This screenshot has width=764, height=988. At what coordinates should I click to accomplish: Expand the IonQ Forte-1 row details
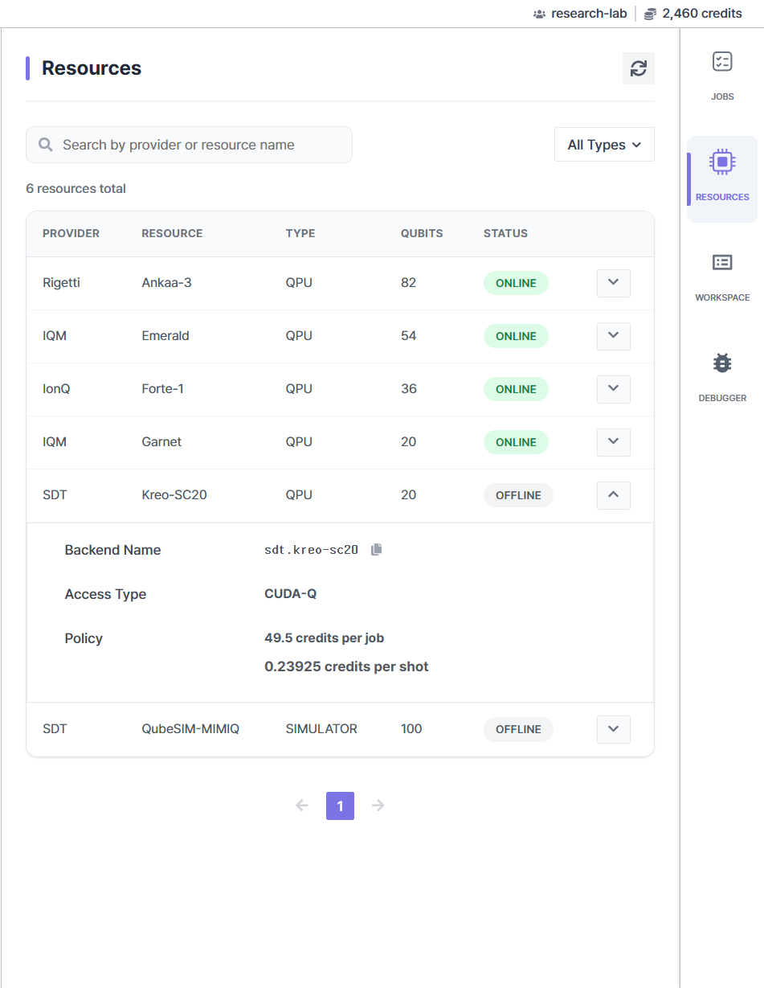(613, 389)
